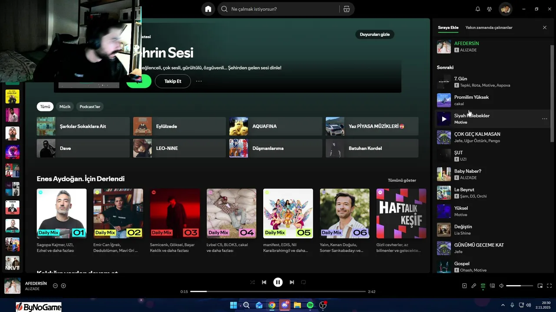Open Daily Mix 03 cover
The width and height of the screenshot is (556, 312).
[175, 213]
